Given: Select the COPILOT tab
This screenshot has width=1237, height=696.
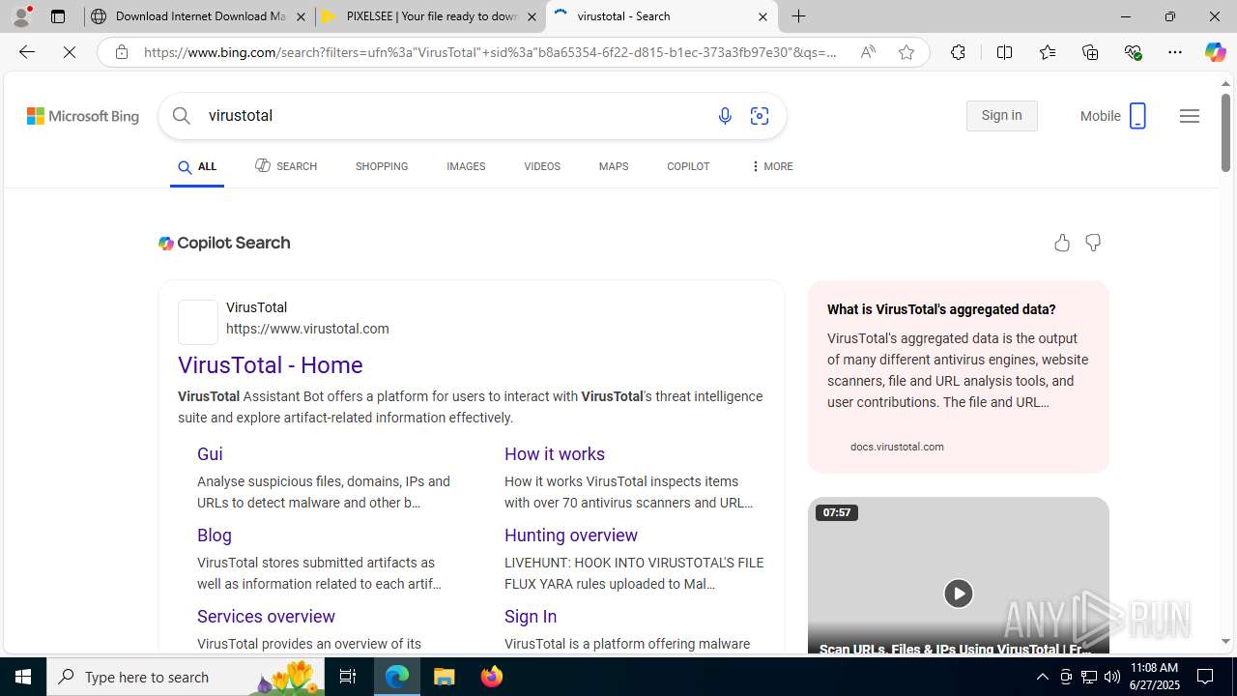Looking at the screenshot, I should [x=688, y=166].
